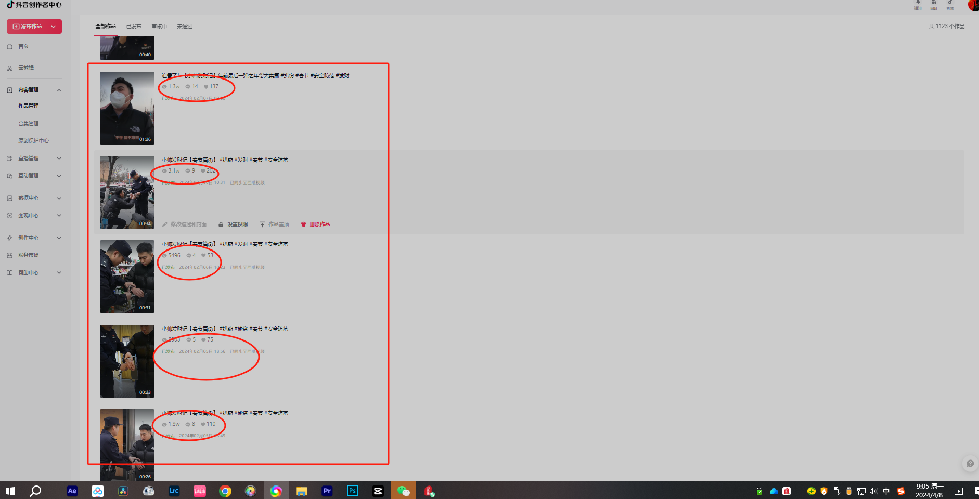Open the dropdown arrow on 发布作品
The image size is (979, 499).
coord(54,27)
